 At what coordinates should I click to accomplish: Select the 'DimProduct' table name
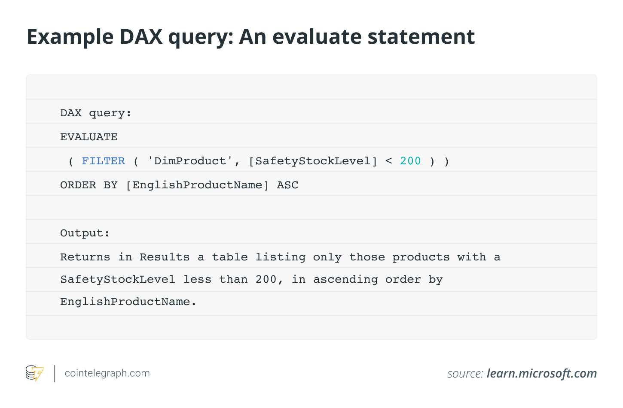190,161
